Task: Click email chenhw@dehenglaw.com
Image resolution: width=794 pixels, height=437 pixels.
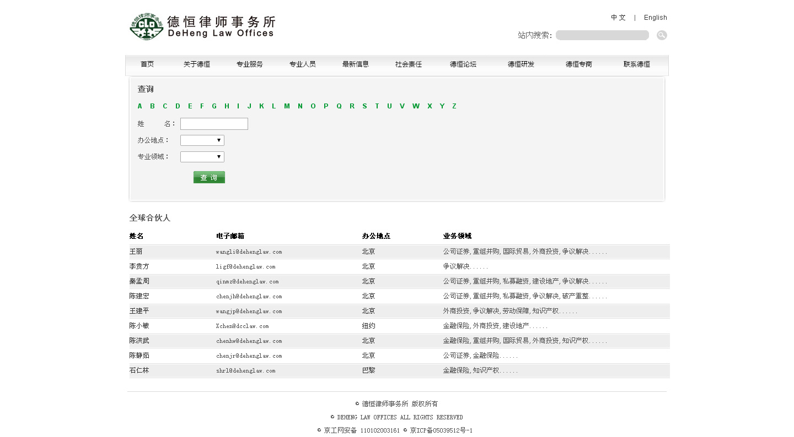Action: pyautogui.click(x=249, y=341)
